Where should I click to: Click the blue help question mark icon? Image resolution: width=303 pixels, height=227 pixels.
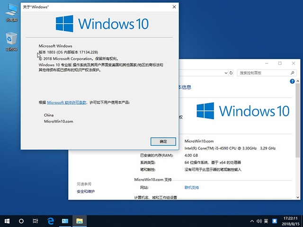pyautogui.click(x=292, y=81)
